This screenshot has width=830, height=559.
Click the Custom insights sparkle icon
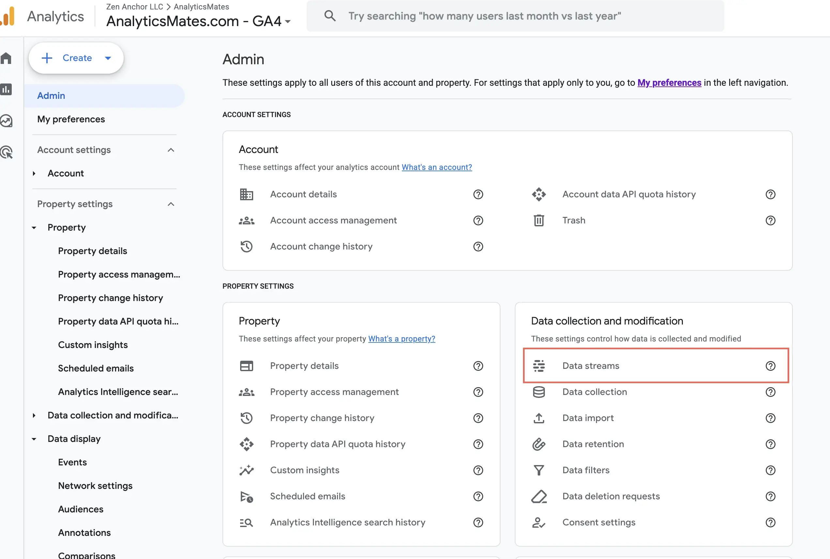point(246,470)
